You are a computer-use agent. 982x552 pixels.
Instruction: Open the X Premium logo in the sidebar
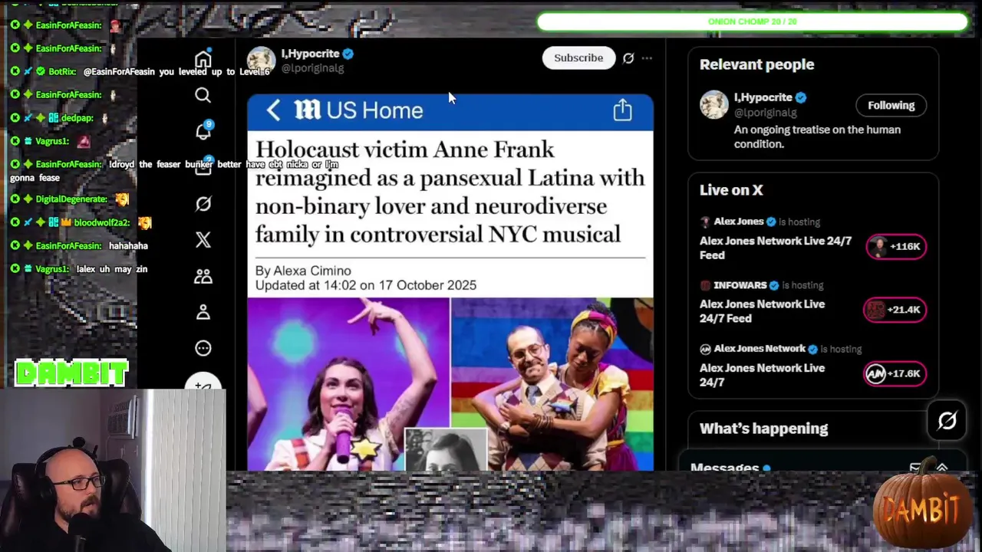(203, 240)
